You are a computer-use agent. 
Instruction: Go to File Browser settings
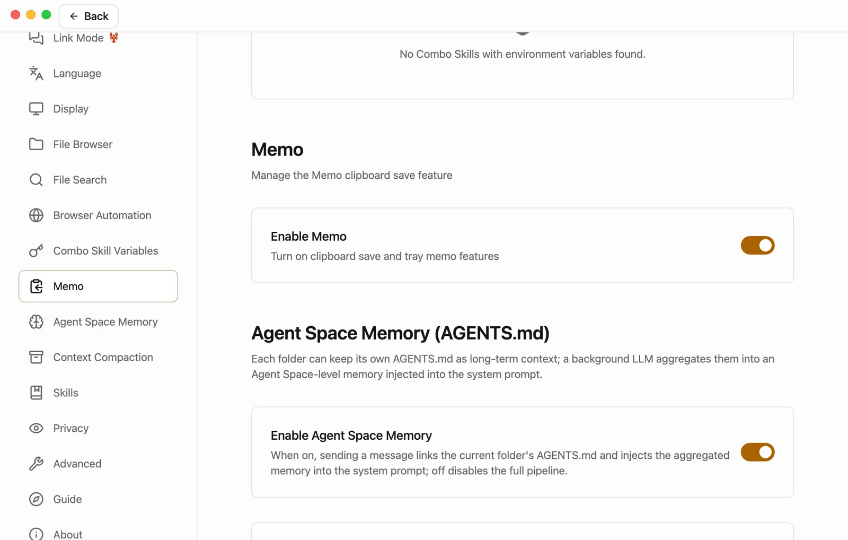coord(98,144)
